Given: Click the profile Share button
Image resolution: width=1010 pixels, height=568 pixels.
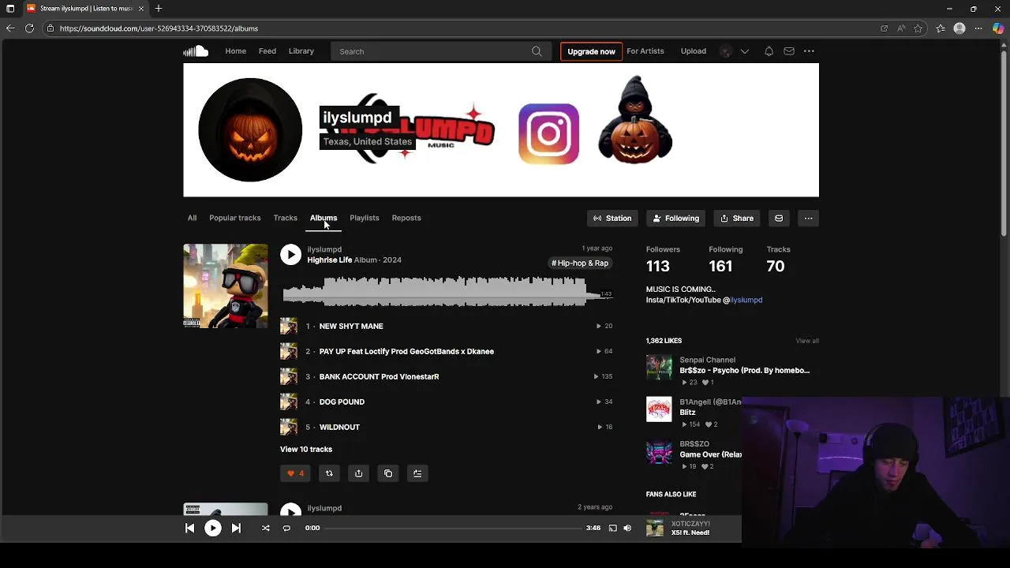Looking at the screenshot, I should coord(737,219).
